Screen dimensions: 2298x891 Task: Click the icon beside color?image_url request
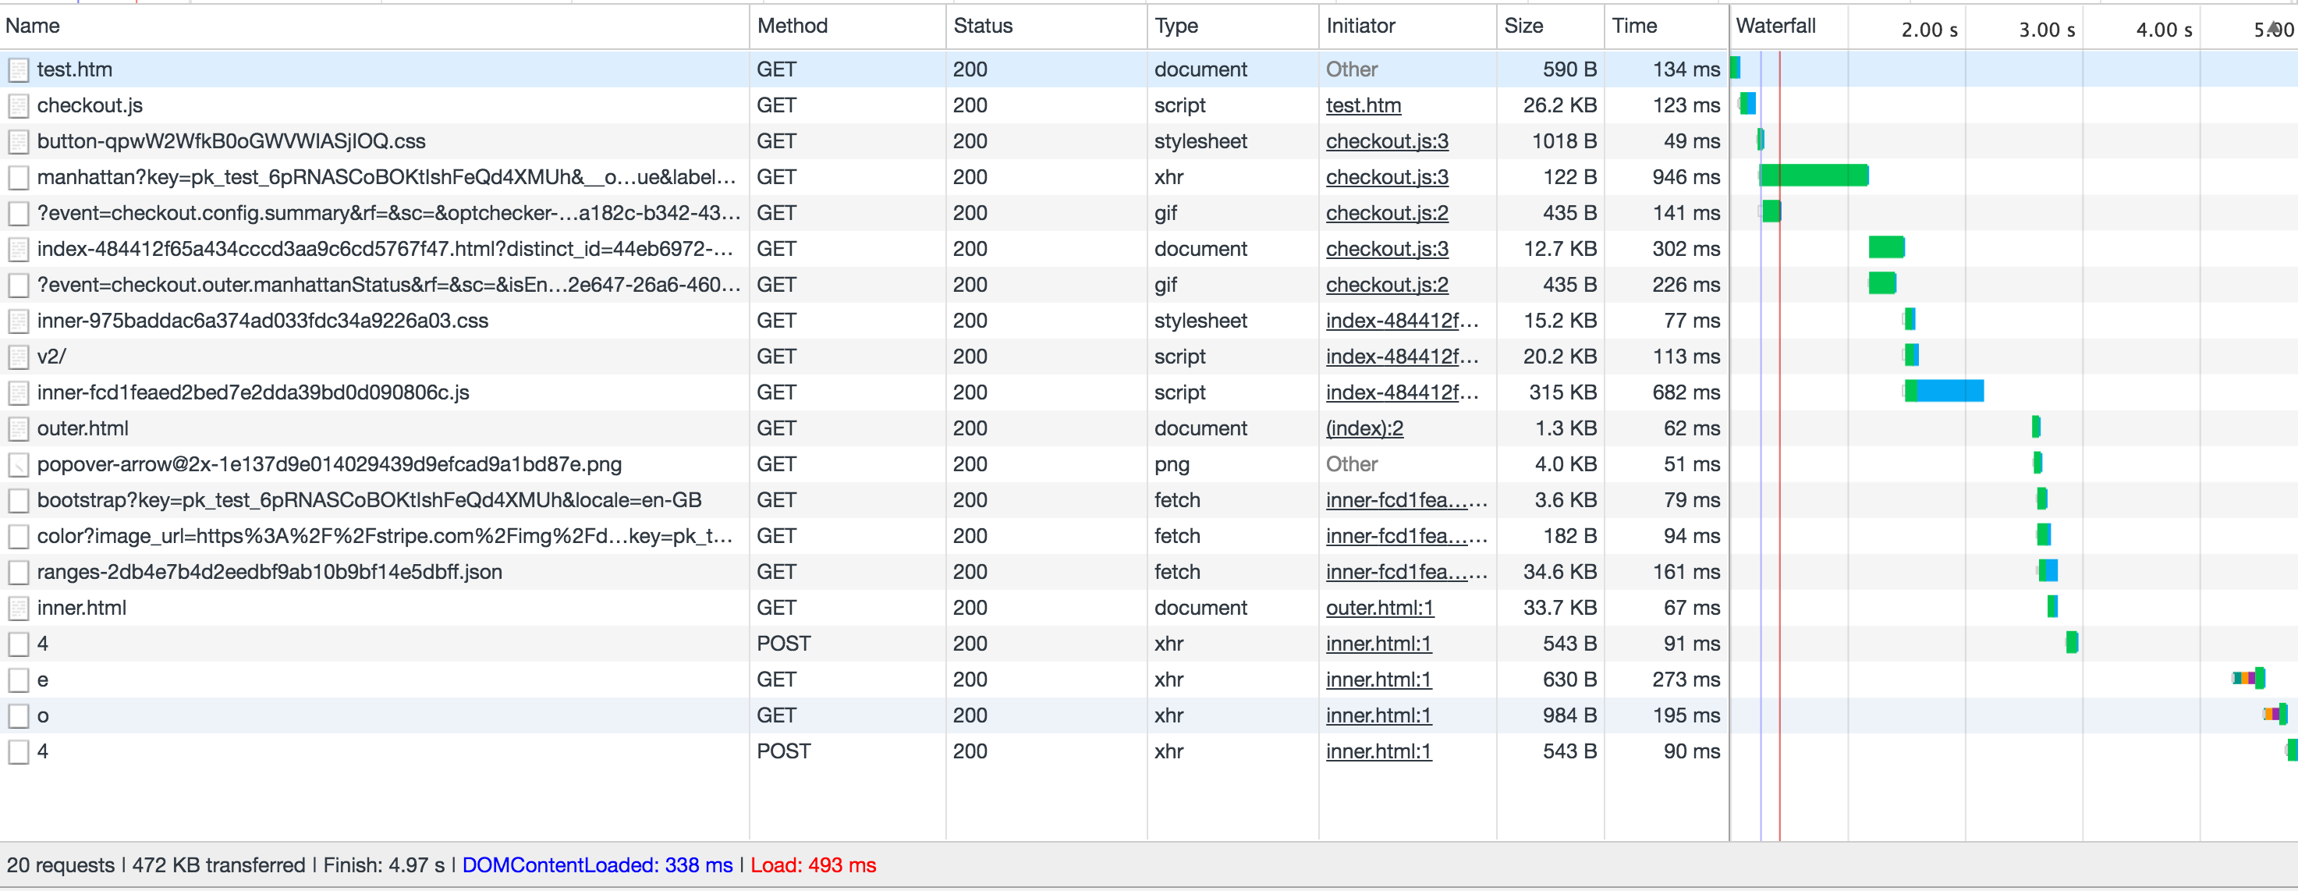[18, 536]
